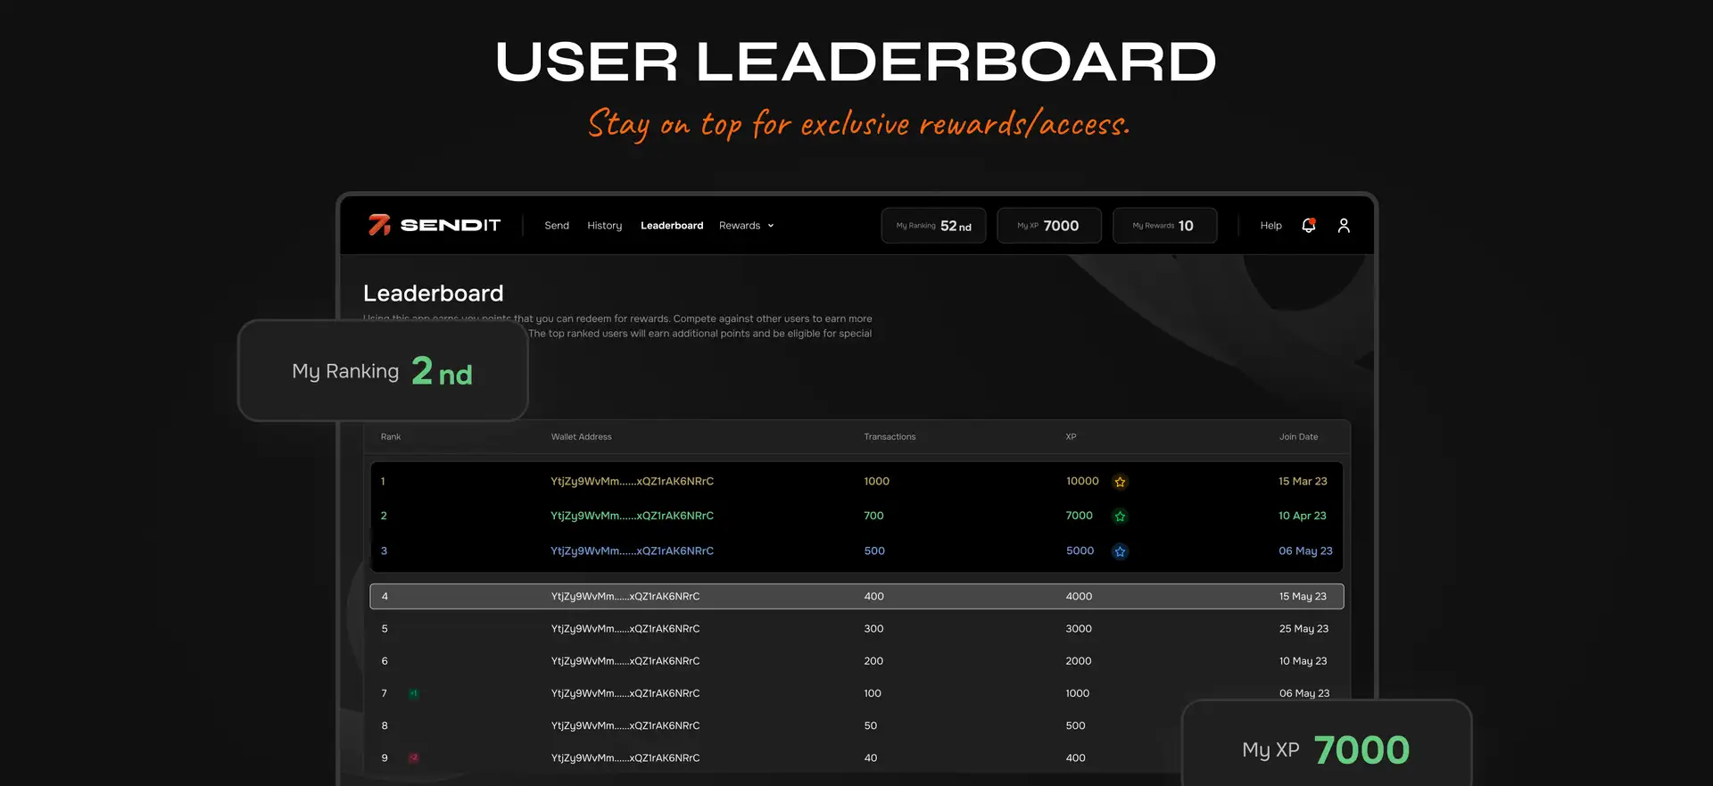Viewport: 1713px width, 786px height.
Task: Sort by the Join Date column header
Action: tap(1298, 437)
